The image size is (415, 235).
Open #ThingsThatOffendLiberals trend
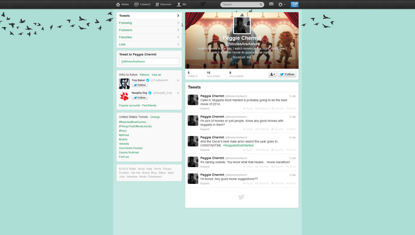pyautogui.click(x=136, y=126)
